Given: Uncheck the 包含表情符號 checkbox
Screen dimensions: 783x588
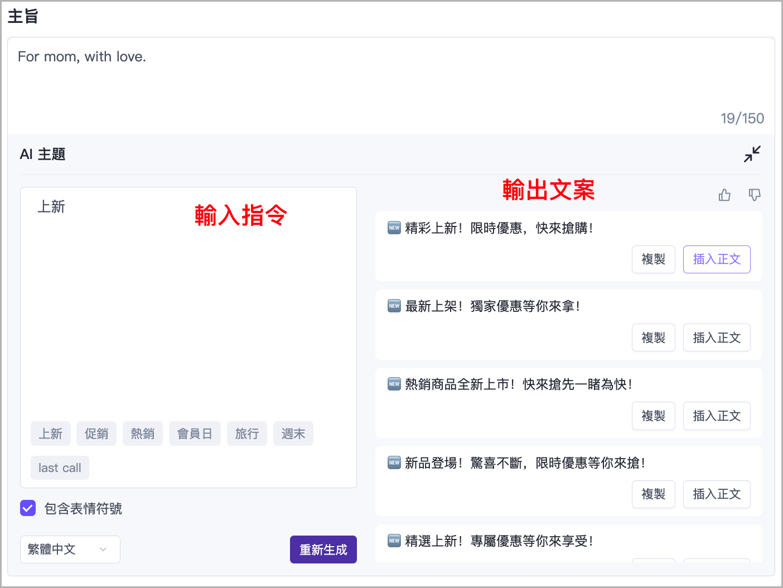Looking at the screenshot, I should pyautogui.click(x=28, y=508).
